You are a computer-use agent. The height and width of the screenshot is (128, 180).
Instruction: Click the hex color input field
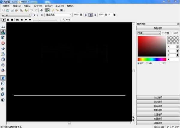[x=174, y=59]
